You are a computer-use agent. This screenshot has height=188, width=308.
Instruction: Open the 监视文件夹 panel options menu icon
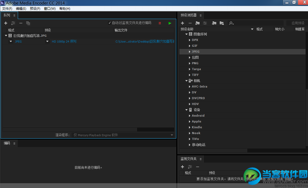[x=200, y=159]
